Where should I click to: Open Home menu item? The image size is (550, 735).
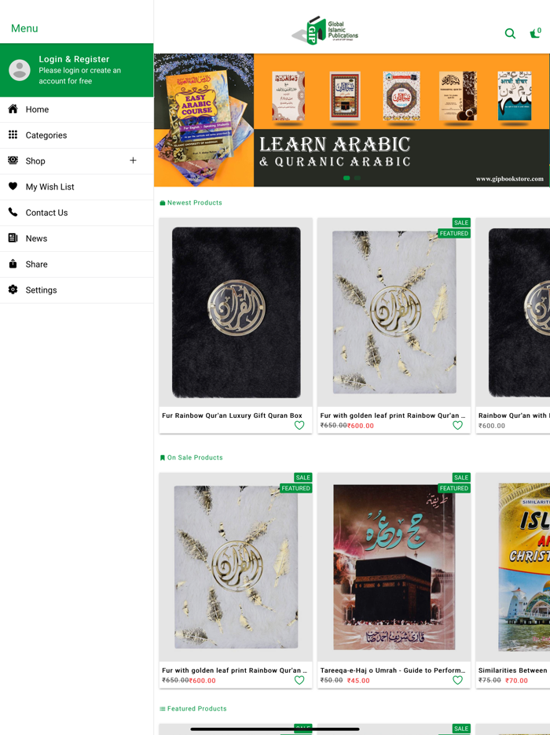(x=77, y=109)
